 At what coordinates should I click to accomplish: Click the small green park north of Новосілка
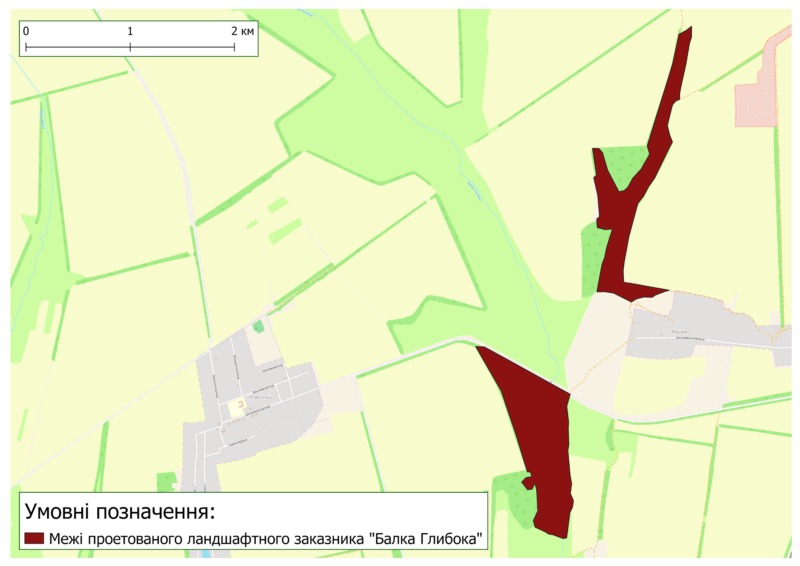tap(258, 327)
